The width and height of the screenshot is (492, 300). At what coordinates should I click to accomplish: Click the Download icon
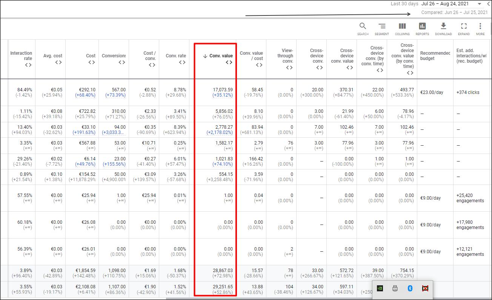[443, 26]
